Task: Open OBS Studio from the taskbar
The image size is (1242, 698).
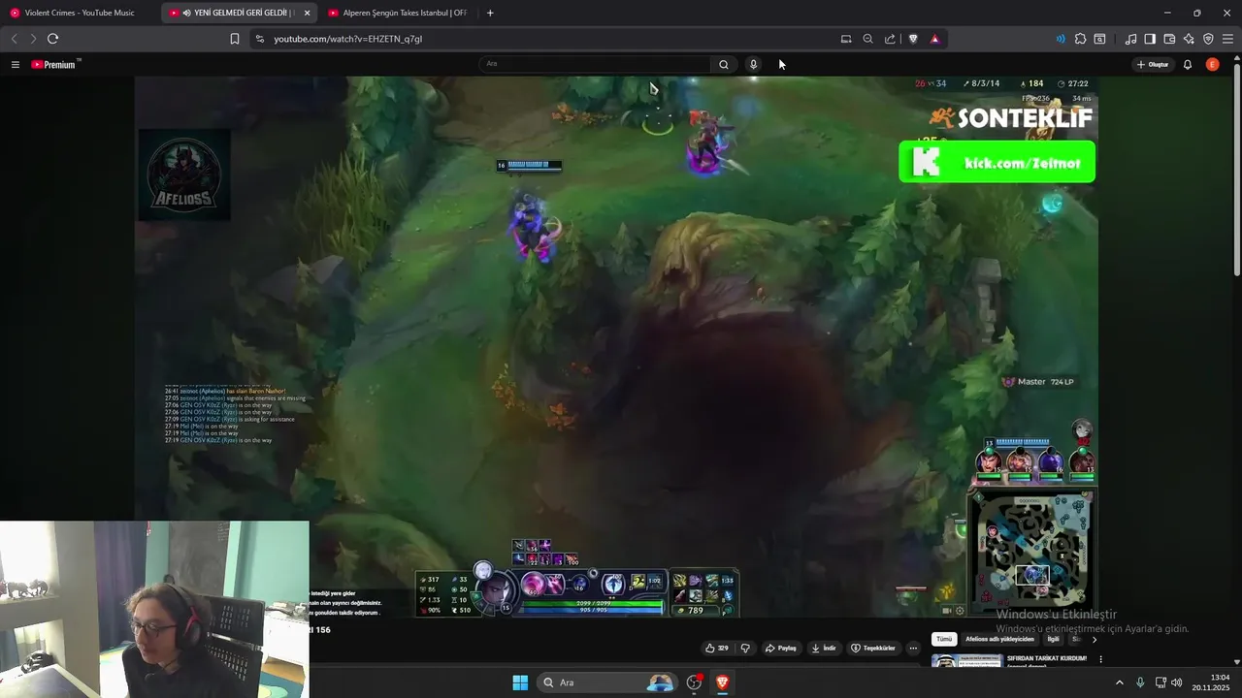Action: 694,682
